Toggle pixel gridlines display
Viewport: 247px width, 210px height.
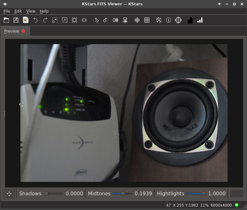tap(147, 20)
